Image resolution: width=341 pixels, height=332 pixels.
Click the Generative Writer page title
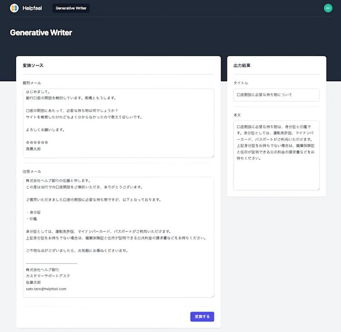pyautogui.click(x=41, y=33)
